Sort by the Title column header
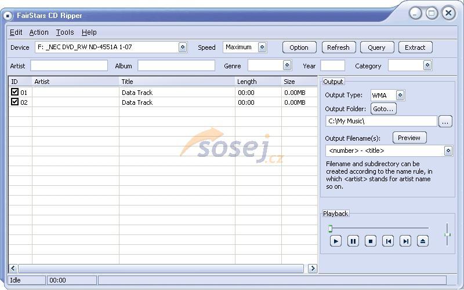 pyautogui.click(x=177, y=82)
